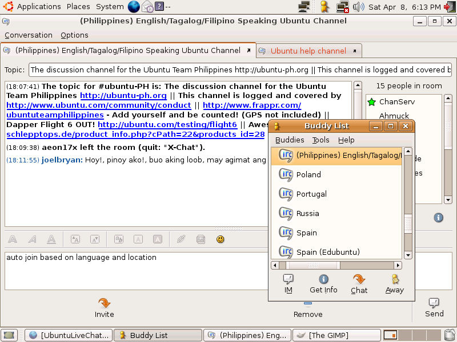
Task: Click the blue info icon below user list
Action: pyautogui.click(x=438, y=218)
